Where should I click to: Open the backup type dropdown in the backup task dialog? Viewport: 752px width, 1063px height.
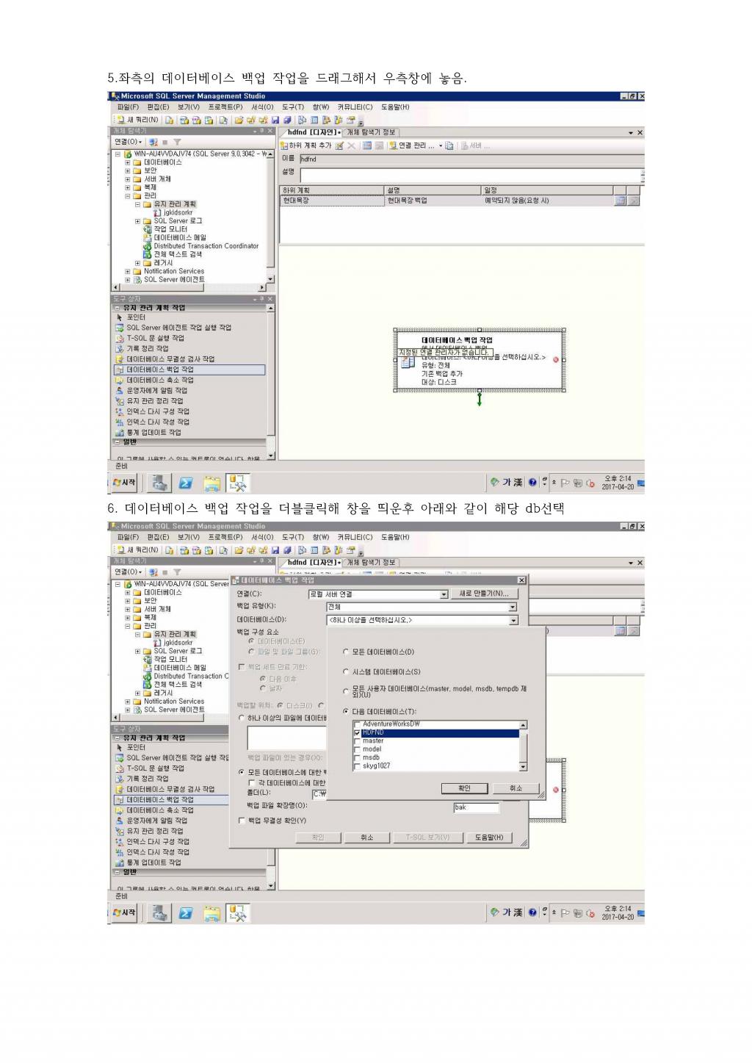pos(513,608)
